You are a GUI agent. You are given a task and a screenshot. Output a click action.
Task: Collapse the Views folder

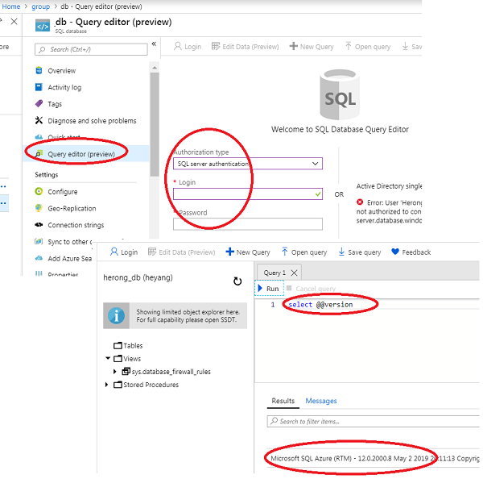(108, 358)
